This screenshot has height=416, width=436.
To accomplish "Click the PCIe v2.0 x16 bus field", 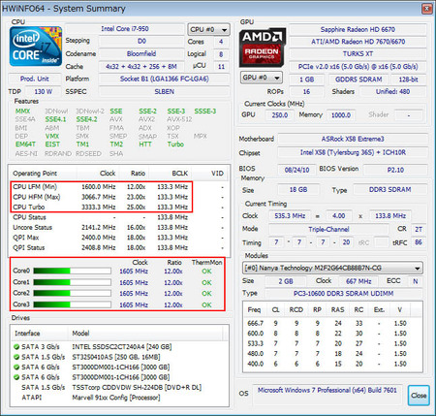I will coord(358,67).
